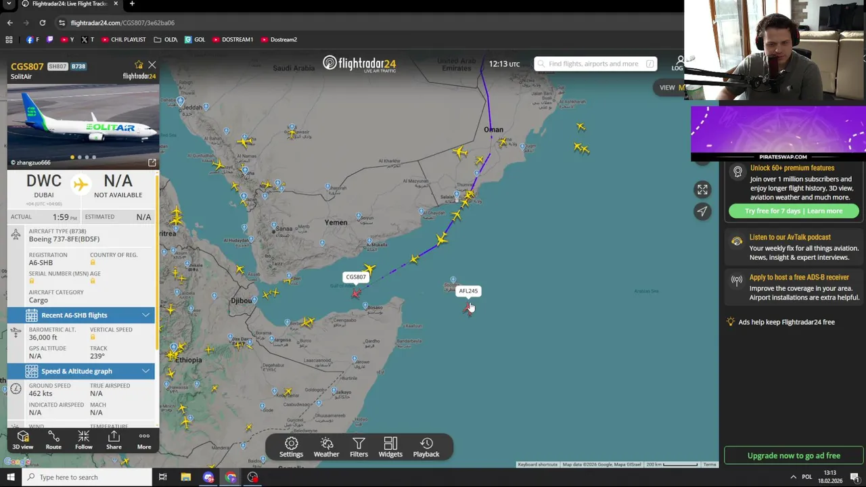Click the Flightradar24 logo
Viewport: 866px width, 487px height.
coord(359,64)
